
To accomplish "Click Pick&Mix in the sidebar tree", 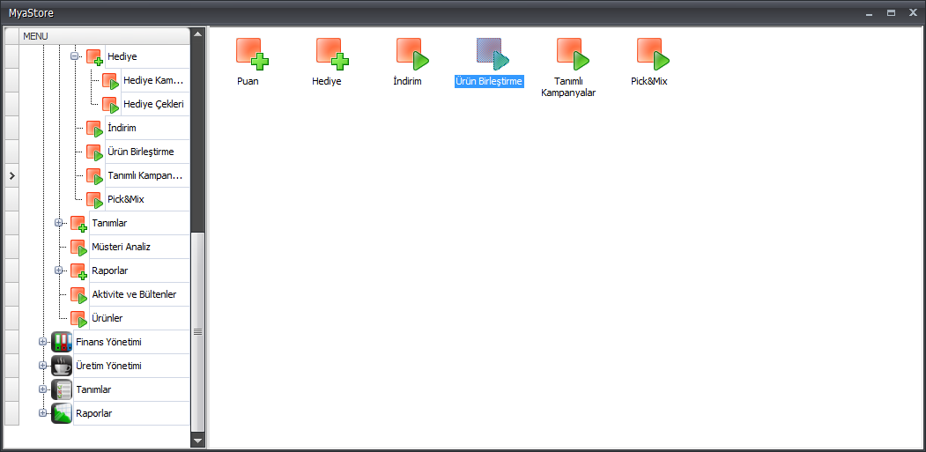I will 125,199.
